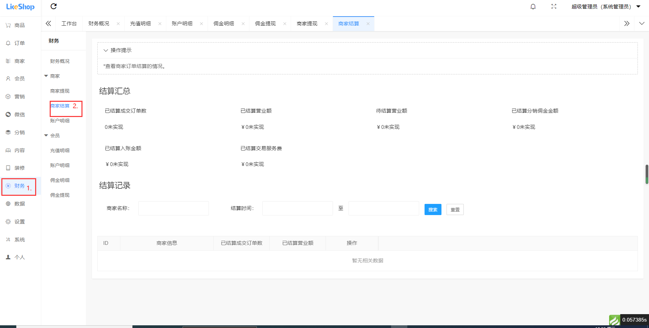Click the LikeShop logo
Viewport: 649px width, 328px height.
coord(20,7)
